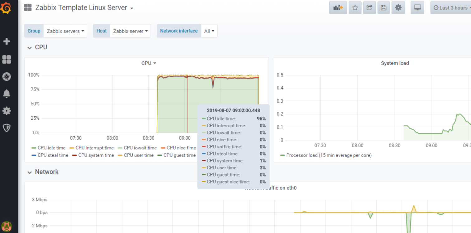The height and width of the screenshot is (233, 471).
Task: Open the Host variable dropdown Zabbix server
Action: pos(130,31)
